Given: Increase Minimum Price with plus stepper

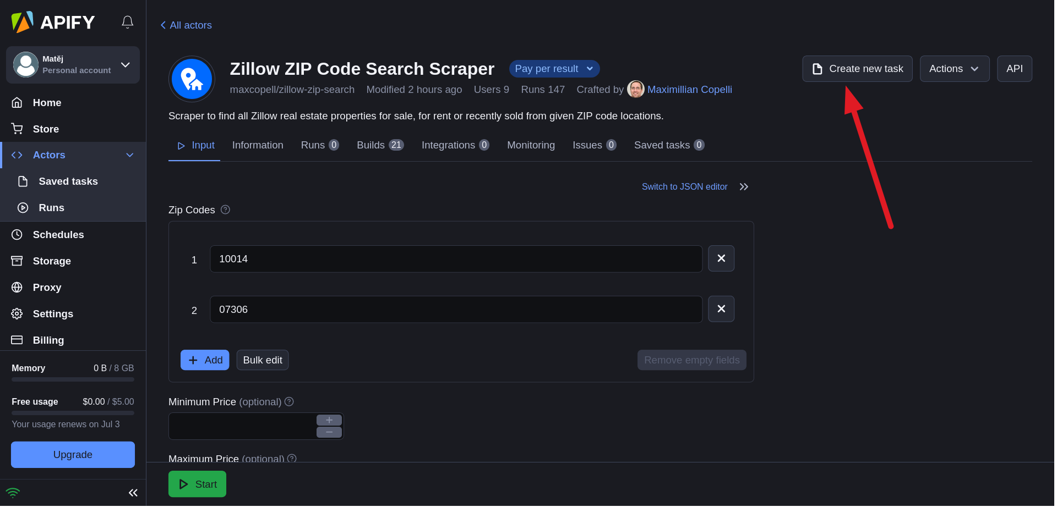Looking at the screenshot, I should (x=329, y=421).
